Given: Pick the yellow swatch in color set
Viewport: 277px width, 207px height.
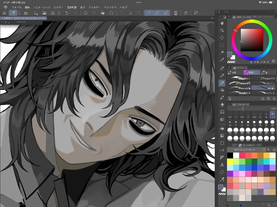Looking at the screenshot, I should click(230, 161).
